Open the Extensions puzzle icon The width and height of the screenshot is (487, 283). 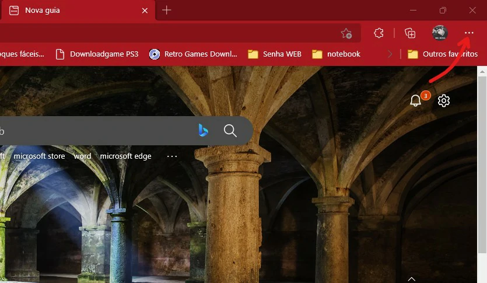pyautogui.click(x=379, y=33)
